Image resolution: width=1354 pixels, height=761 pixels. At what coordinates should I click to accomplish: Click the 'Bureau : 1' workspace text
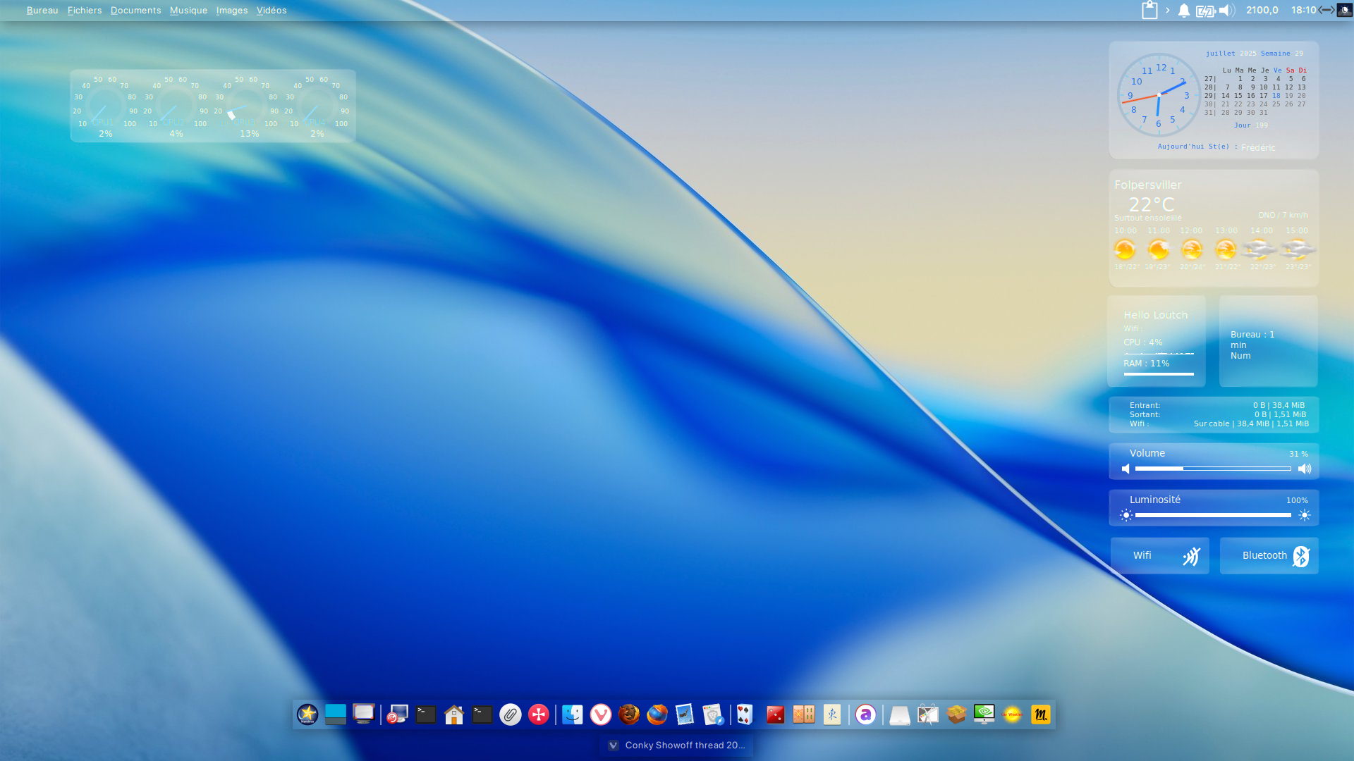tap(1252, 335)
